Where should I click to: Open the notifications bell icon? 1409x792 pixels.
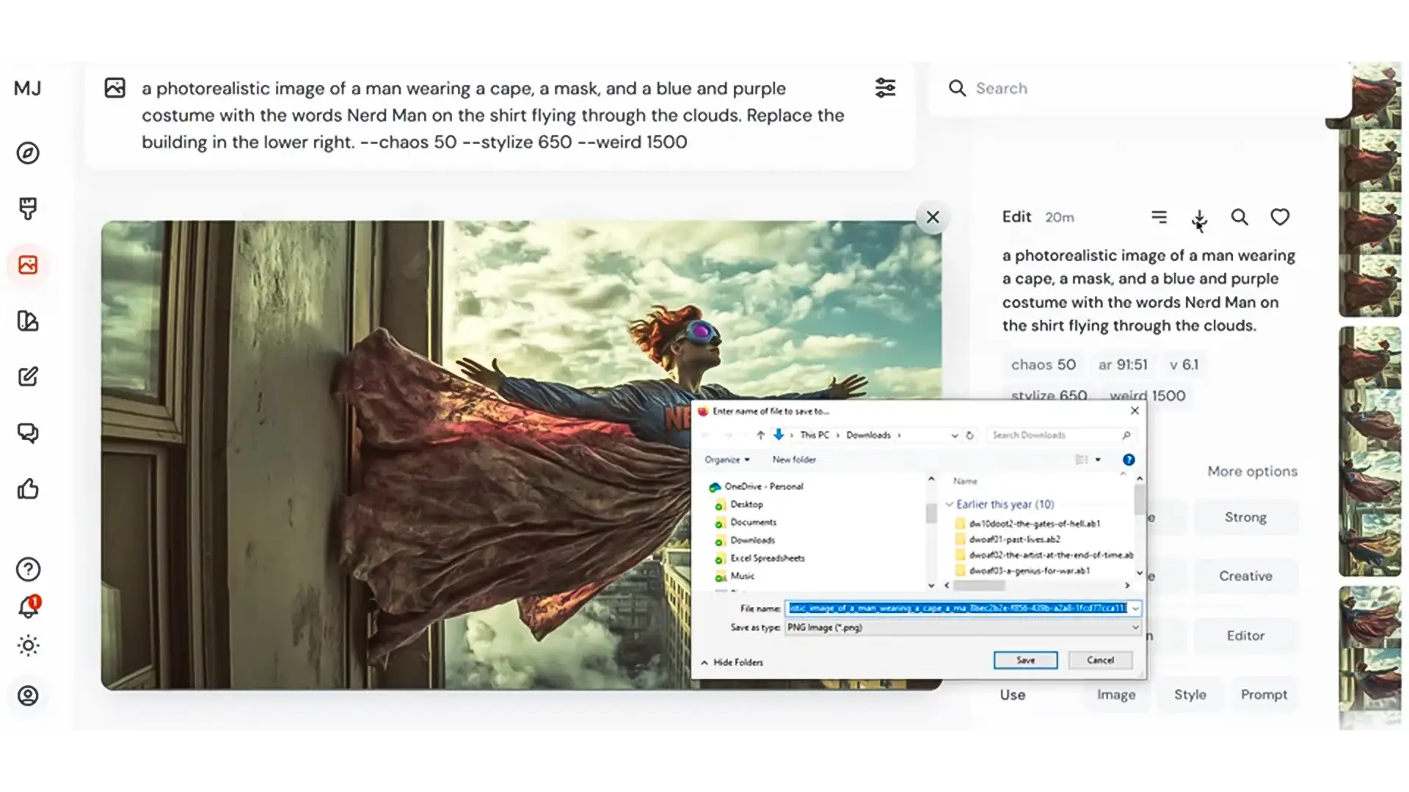(28, 607)
